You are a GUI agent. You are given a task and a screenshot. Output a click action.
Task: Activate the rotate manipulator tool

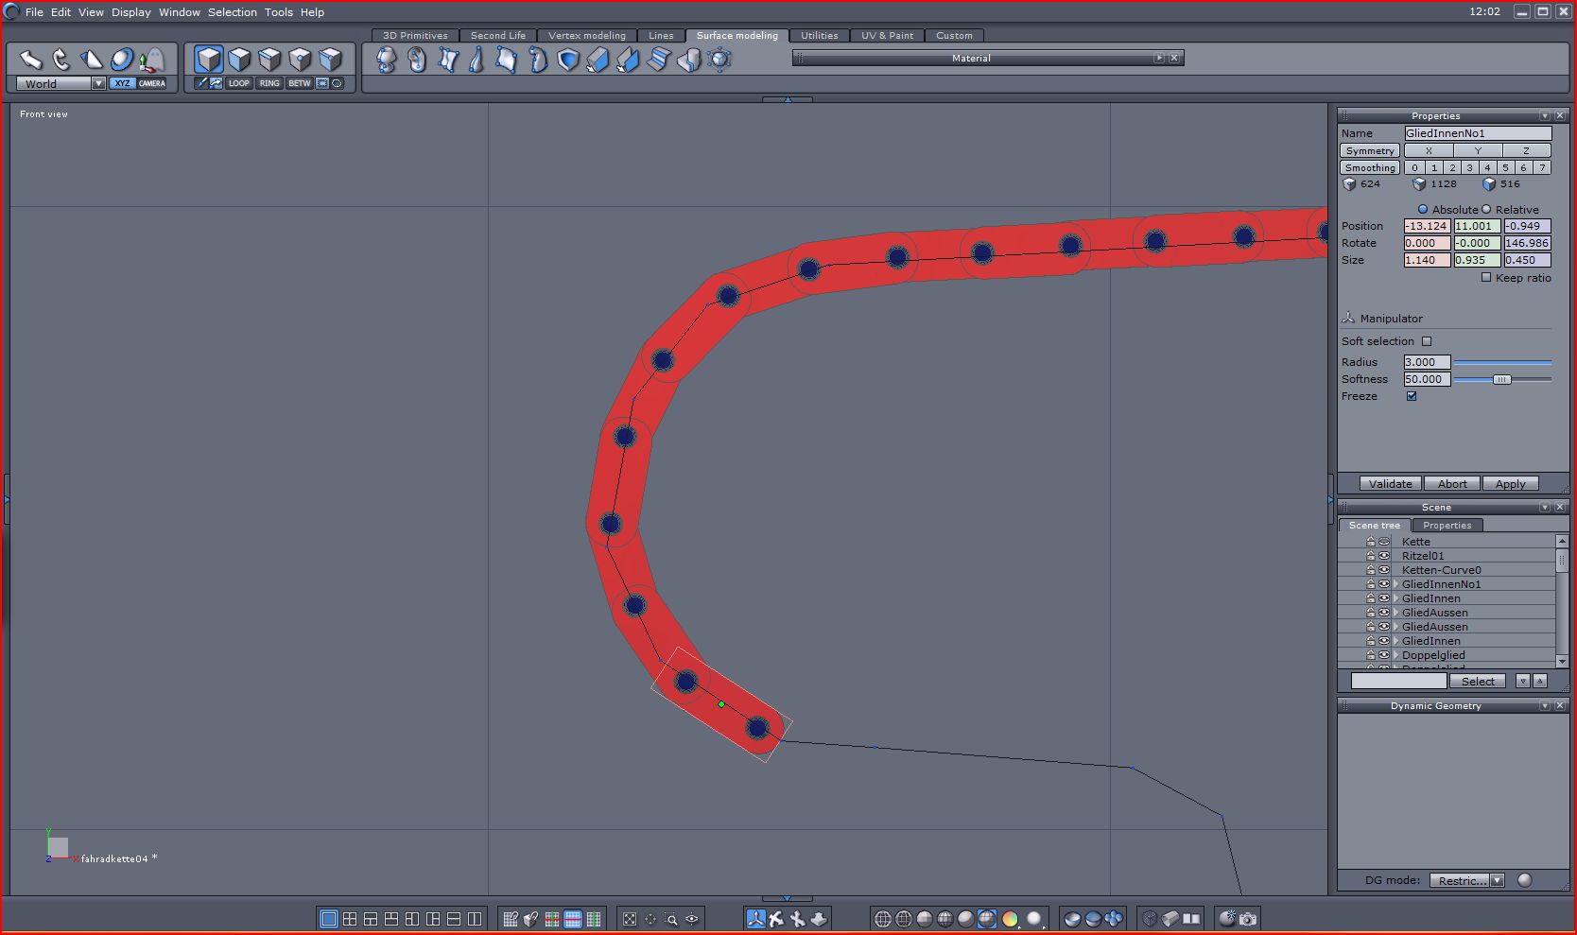(61, 60)
